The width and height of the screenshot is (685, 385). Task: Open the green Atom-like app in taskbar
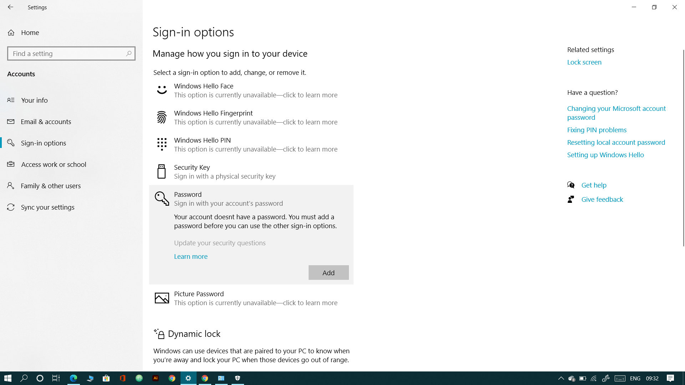[x=139, y=378]
